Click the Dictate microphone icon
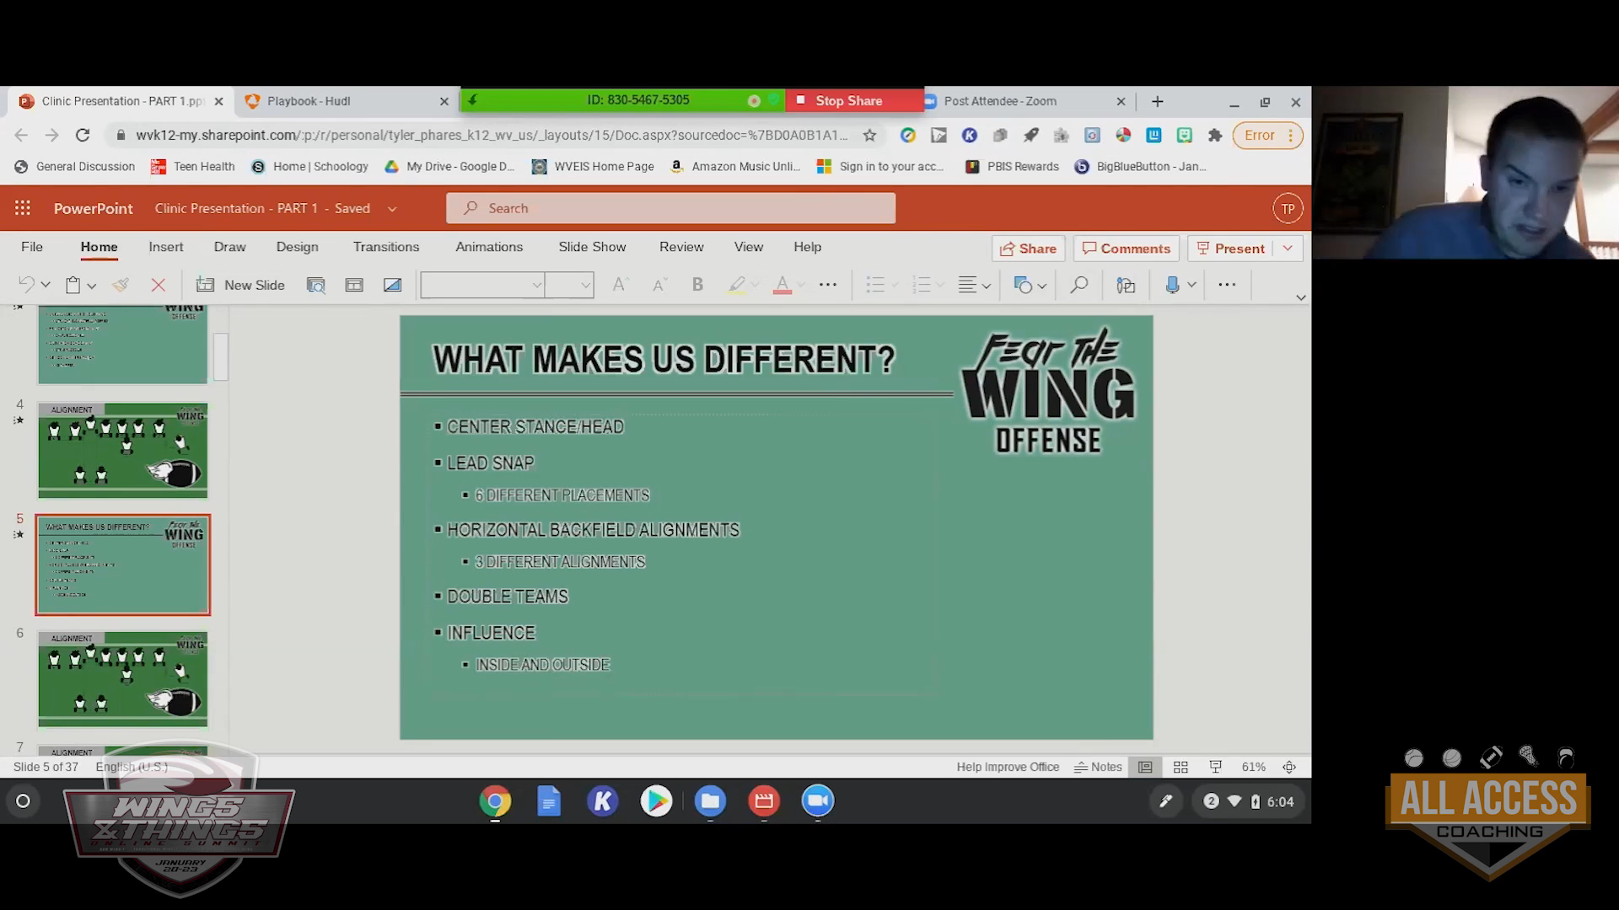Image resolution: width=1619 pixels, height=910 pixels. point(1172,285)
